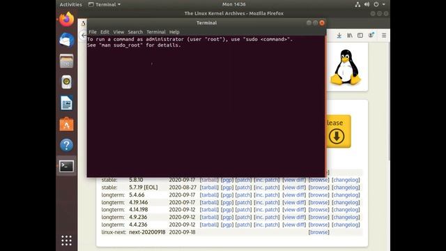
Task: Open the Files manager dock icon
Action: 67,61
